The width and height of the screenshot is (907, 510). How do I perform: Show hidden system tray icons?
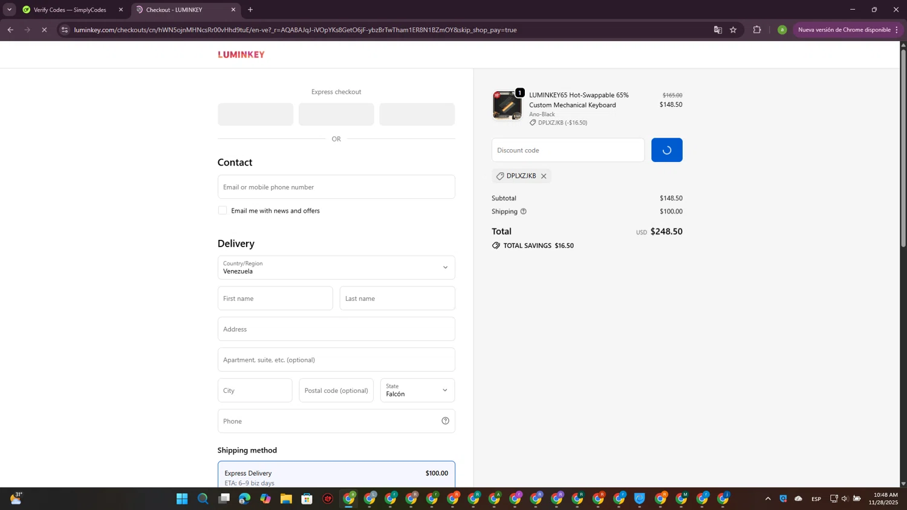tap(768, 499)
